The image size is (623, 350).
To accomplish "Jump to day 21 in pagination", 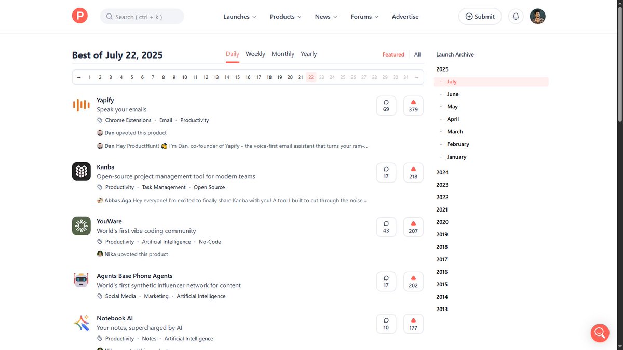I will (x=301, y=77).
